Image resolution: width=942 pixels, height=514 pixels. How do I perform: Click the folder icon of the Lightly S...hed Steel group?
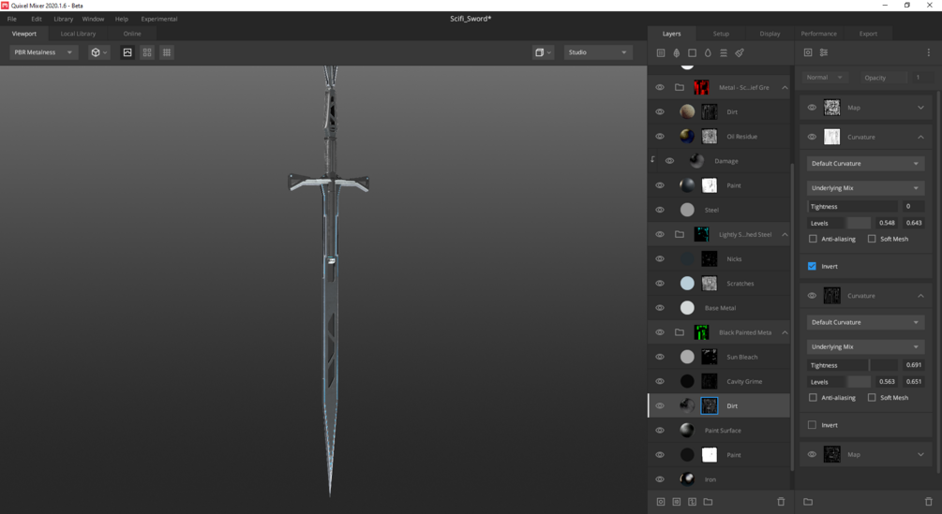[680, 234]
